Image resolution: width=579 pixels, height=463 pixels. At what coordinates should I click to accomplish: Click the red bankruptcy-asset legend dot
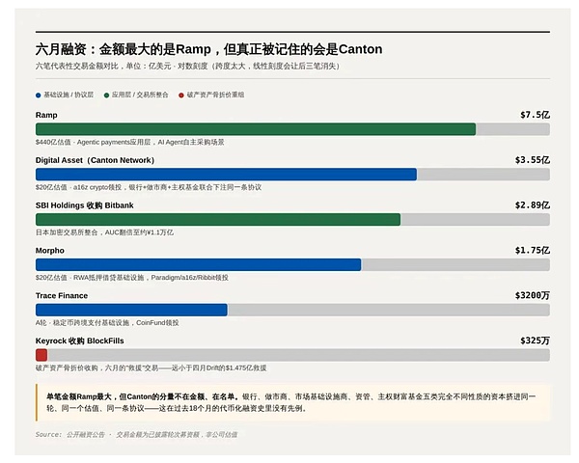(x=181, y=95)
